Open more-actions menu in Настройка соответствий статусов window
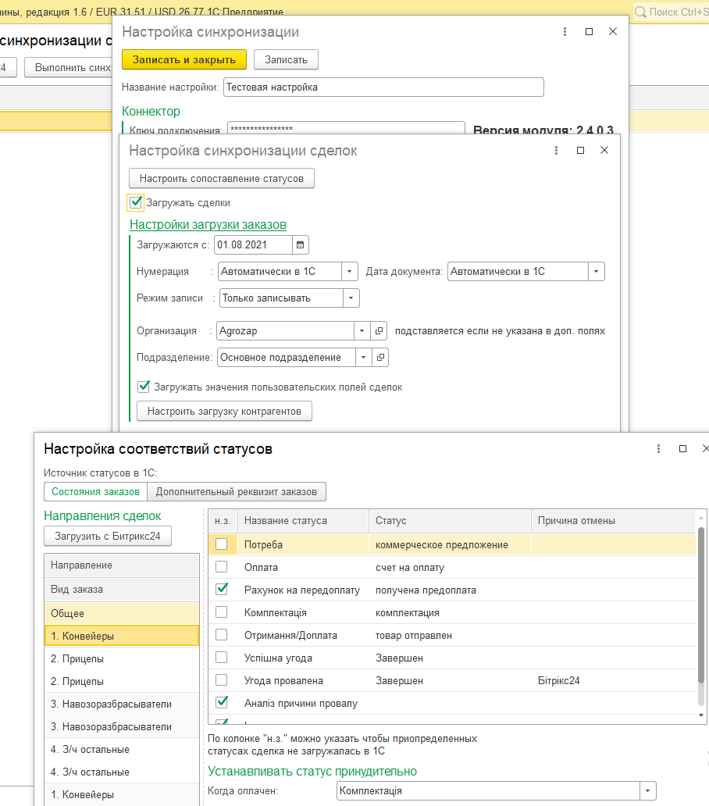The height and width of the screenshot is (806, 709). pos(658,449)
